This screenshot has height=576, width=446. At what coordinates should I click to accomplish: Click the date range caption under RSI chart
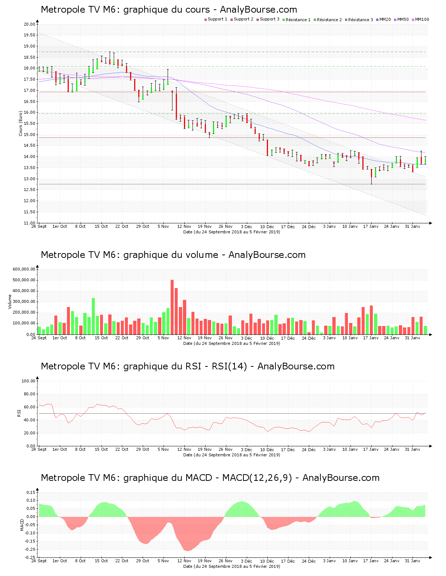232,455
